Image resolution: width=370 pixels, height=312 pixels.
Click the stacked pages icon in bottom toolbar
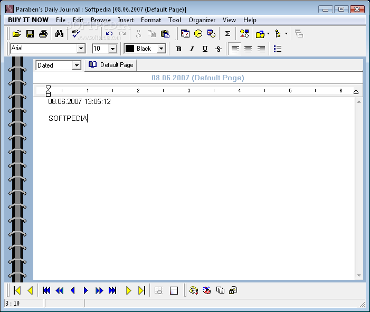coord(220,290)
